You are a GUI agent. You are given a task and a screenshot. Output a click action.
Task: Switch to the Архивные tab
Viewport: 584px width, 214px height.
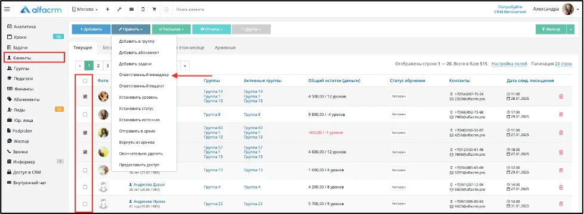point(225,48)
